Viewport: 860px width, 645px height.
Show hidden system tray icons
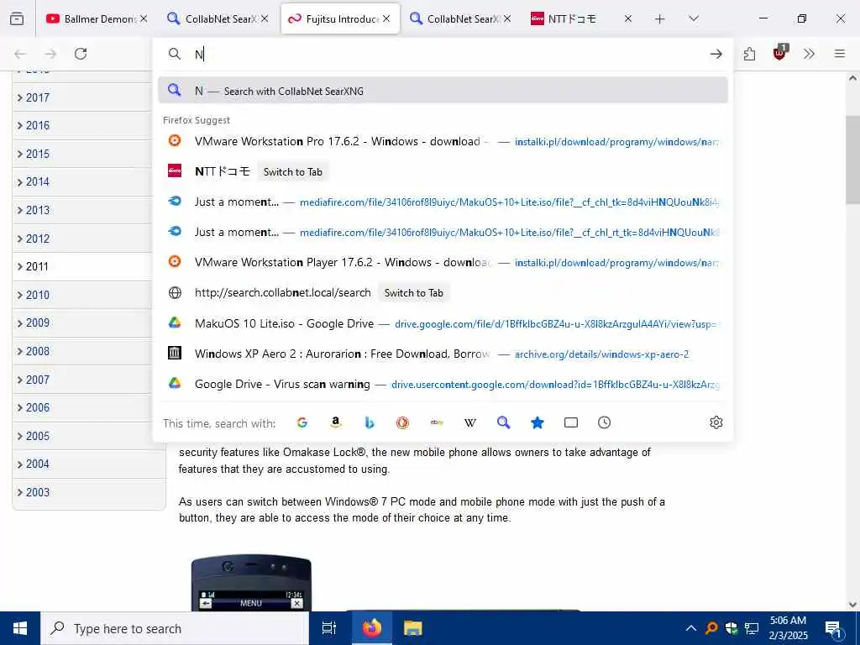691,628
